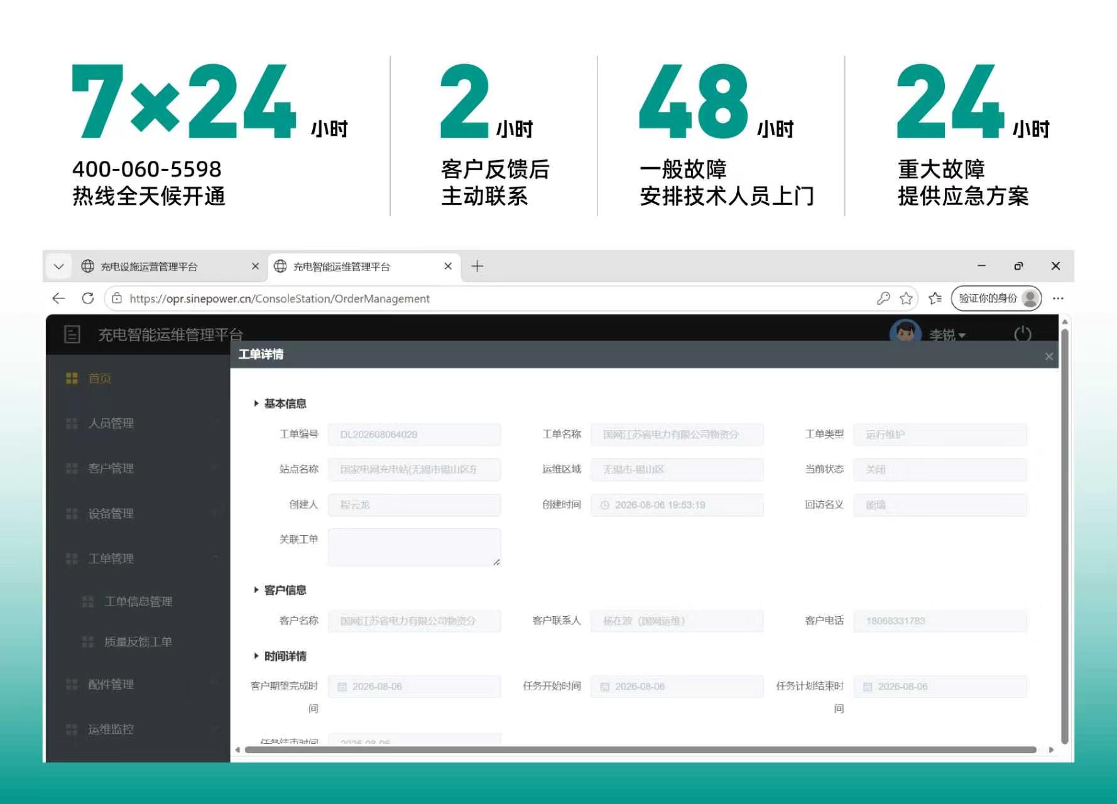Click 验证你的身份 profile button
This screenshot has height=804, width=1117.
996,298
